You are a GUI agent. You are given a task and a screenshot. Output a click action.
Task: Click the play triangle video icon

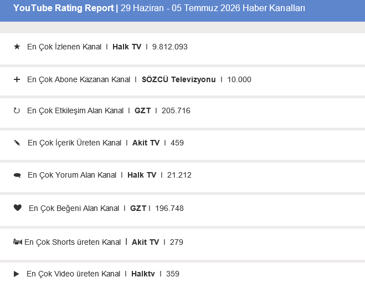16,274
